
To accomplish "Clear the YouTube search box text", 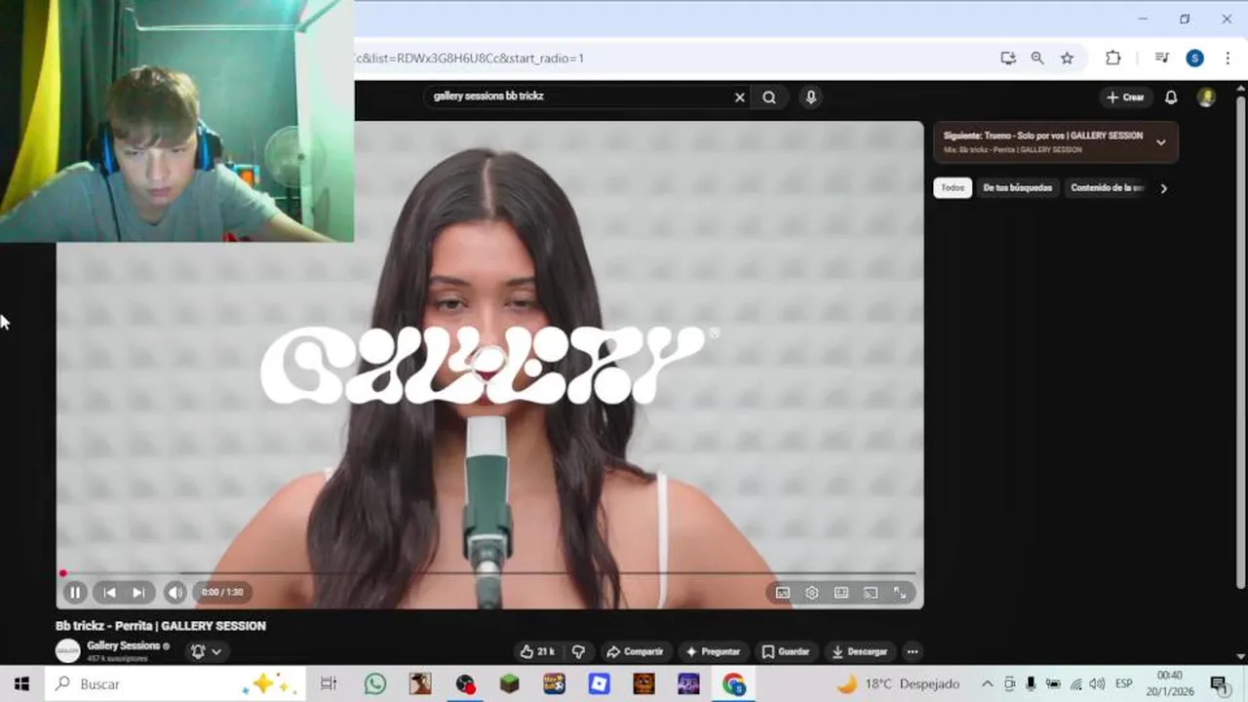I will tap(739, 97).
